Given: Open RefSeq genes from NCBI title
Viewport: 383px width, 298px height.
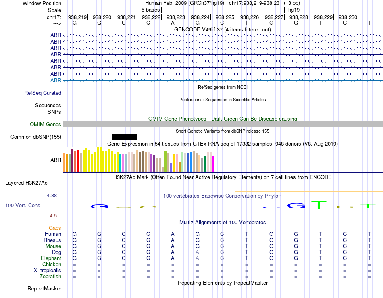Looking at the screenshot, I should pyautogui.click(x=223, y=87).
